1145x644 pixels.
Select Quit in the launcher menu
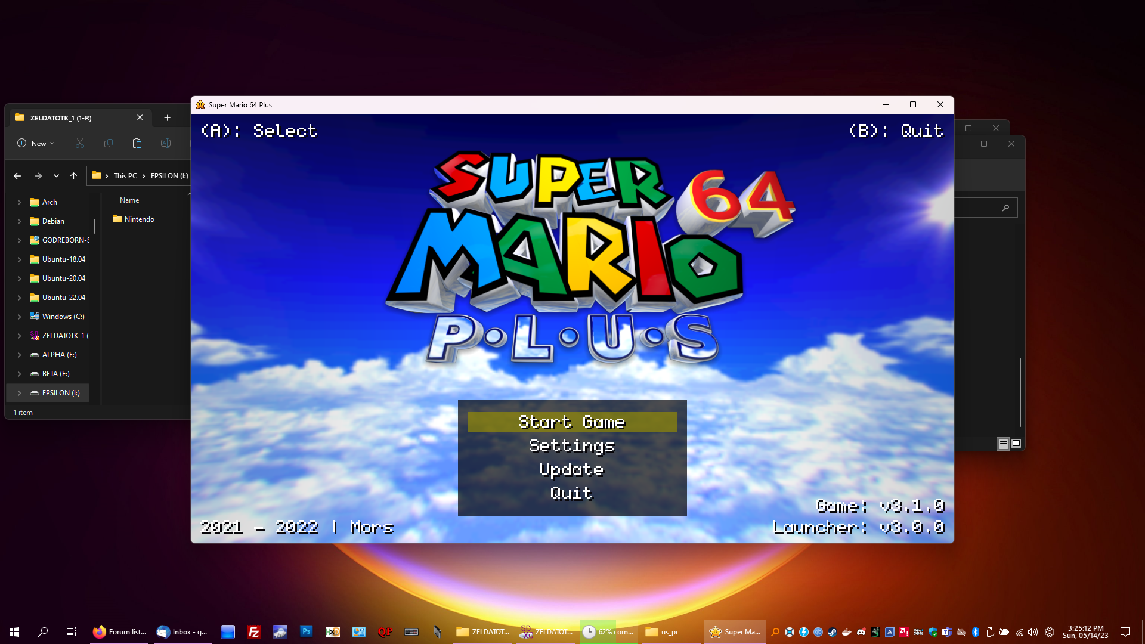point(572,493)
